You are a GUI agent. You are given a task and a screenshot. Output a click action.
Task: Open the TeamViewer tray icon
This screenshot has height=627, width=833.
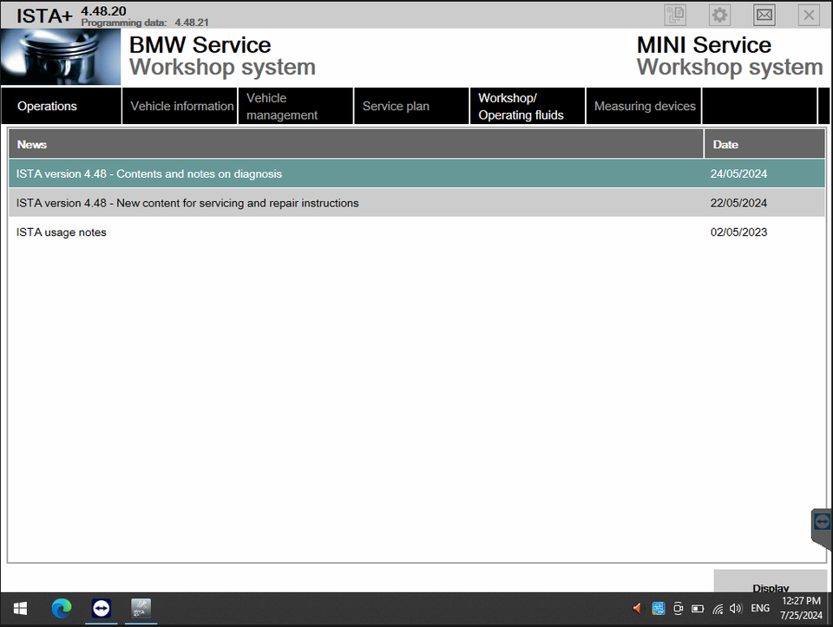click(x=658, y=608)
